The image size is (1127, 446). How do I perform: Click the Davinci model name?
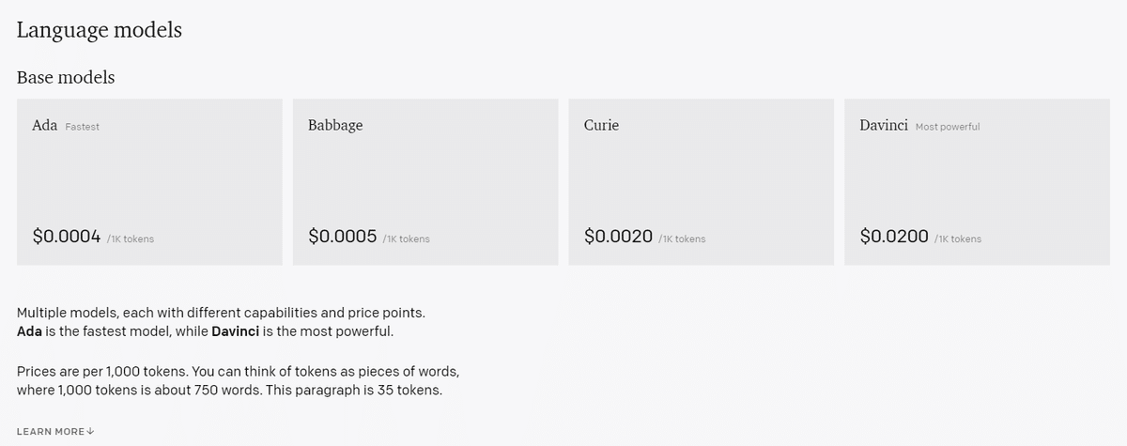tap(884, 125)
